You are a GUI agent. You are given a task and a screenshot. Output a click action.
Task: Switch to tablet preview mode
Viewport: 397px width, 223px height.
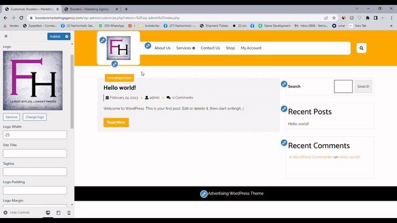click(58, 212)
